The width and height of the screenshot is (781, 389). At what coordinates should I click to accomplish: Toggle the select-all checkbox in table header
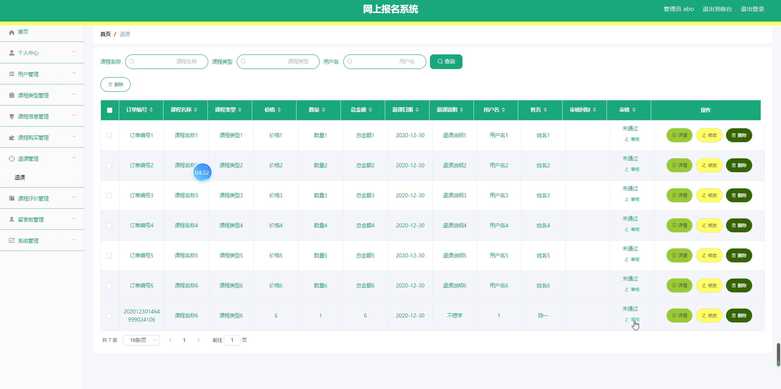pyautogui.click(x=109, y=110)
